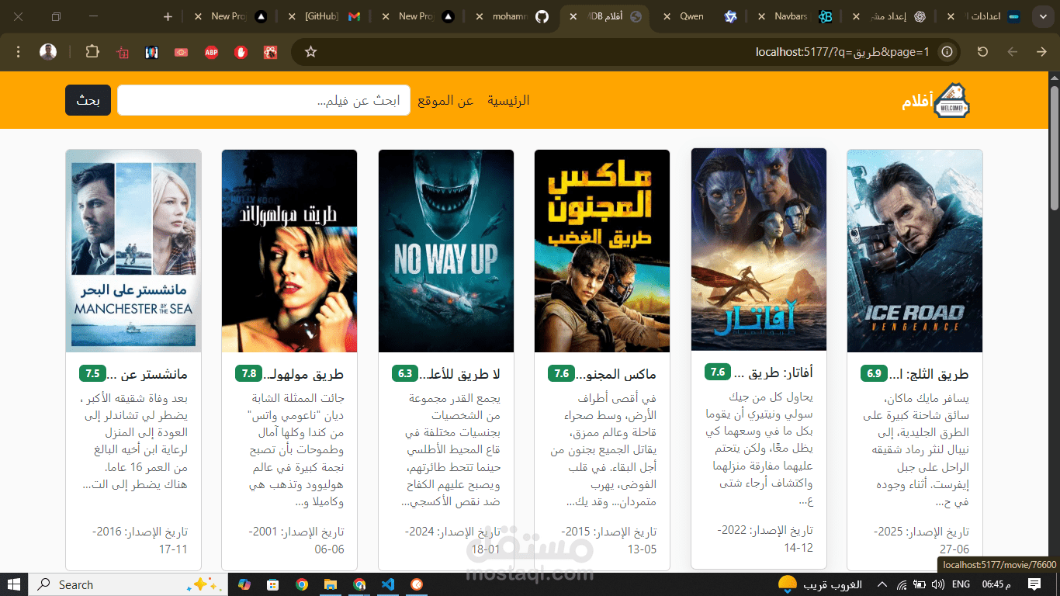Bookmark this page with the star icon
This screenshot has width=1060, height=596.
tap(310, 51)
